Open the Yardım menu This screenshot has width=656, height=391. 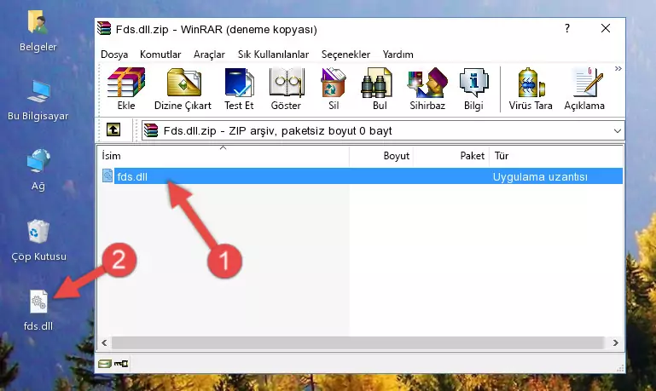398,55
